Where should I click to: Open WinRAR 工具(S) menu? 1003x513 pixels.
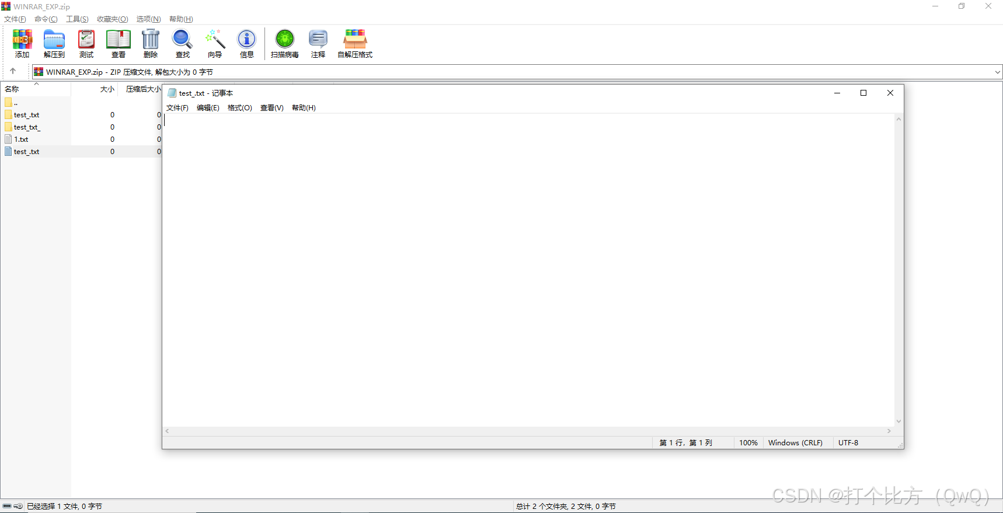pyautogui.click(x=77, y=19)
